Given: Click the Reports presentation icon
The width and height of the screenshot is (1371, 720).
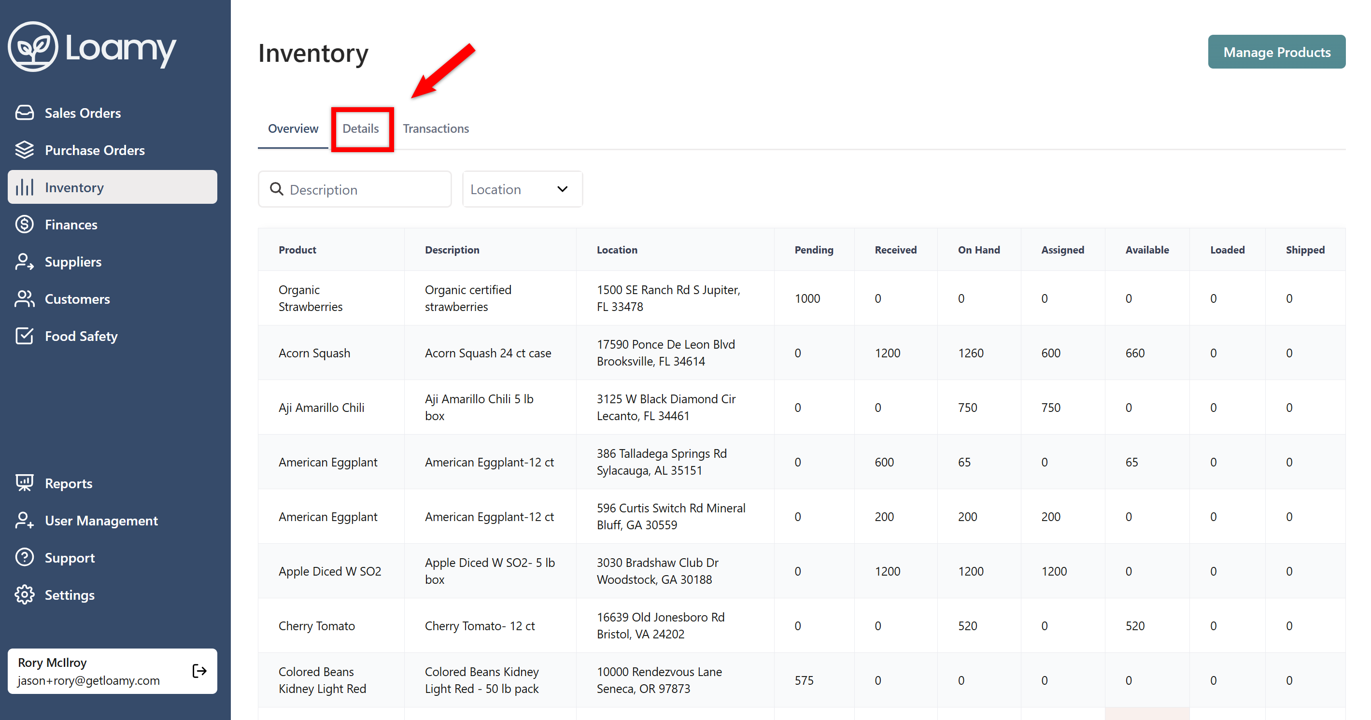Looking at the screenshot, I should [x=25, y=483].
